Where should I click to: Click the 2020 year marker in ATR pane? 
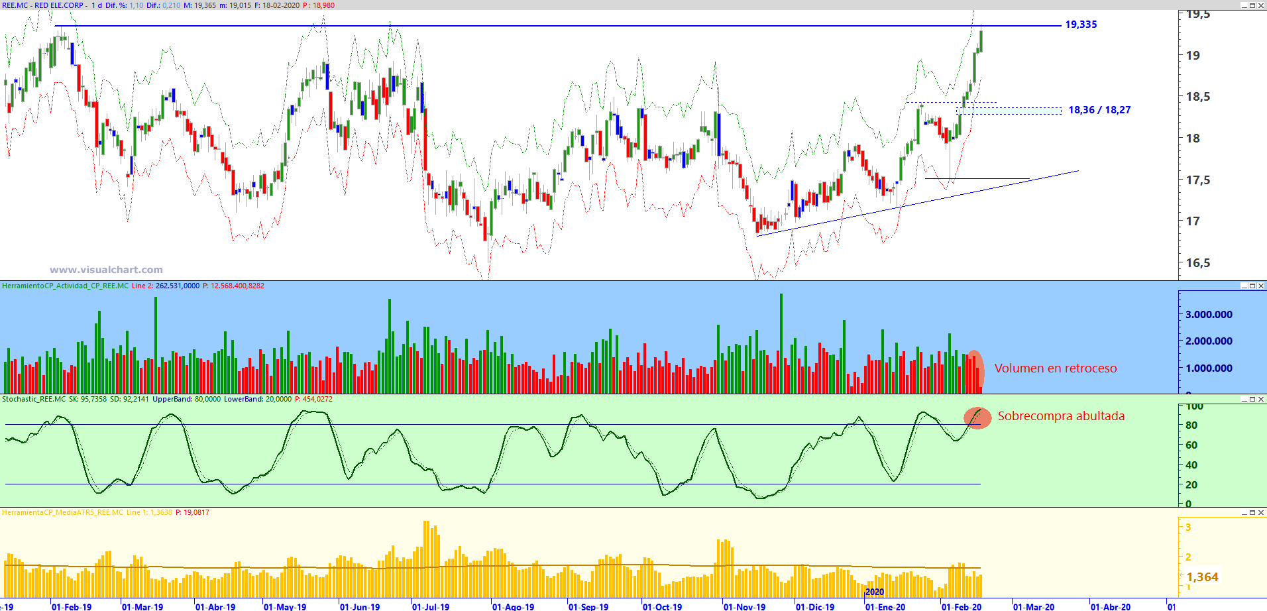tap(875, 592)
